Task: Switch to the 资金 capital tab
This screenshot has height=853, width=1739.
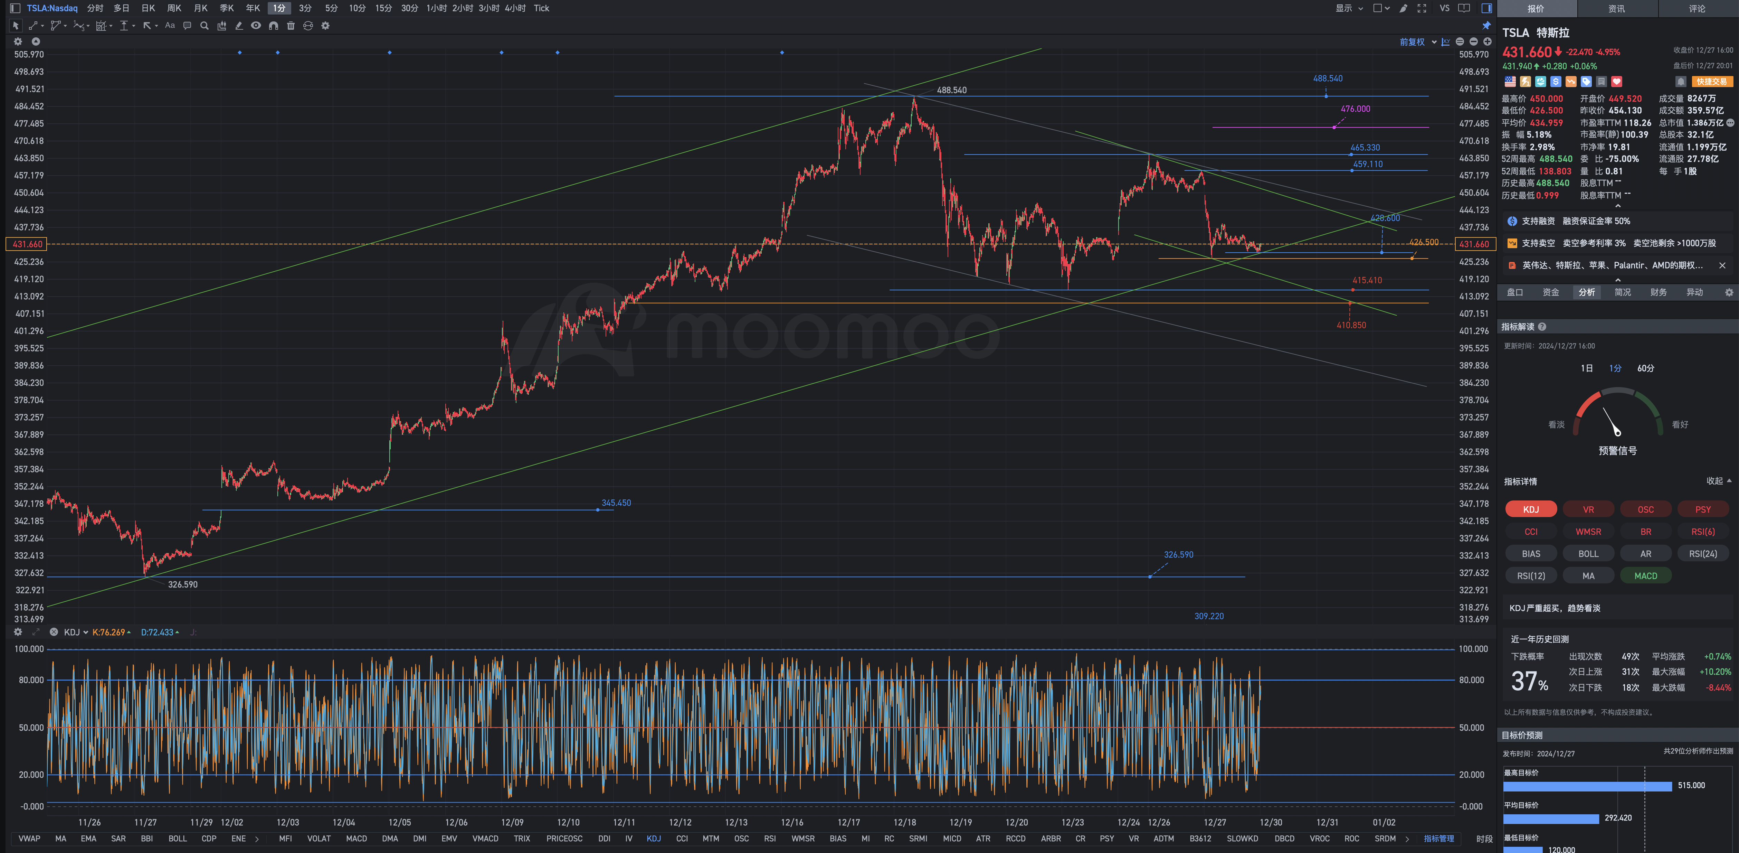Action: (x=1551, y=292)
